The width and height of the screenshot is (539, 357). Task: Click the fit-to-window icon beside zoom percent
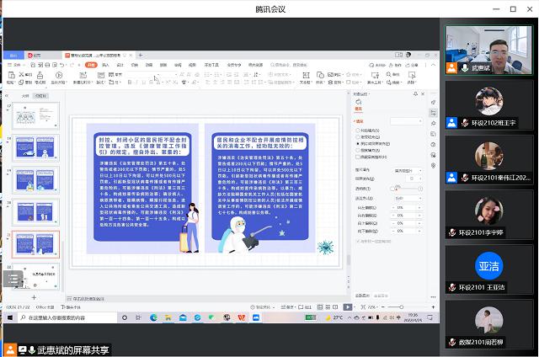point(363,306)
